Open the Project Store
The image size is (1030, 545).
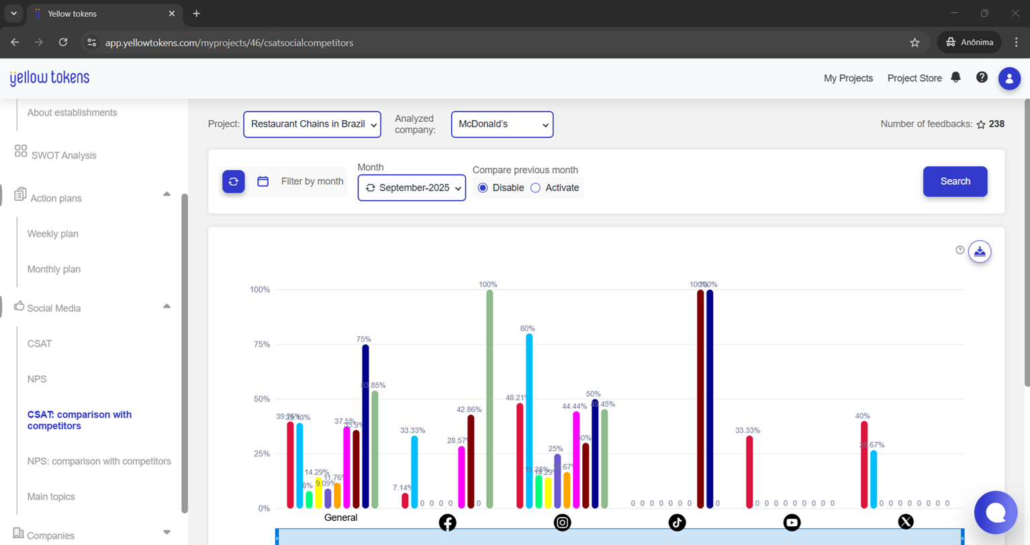tap(915, 79)
